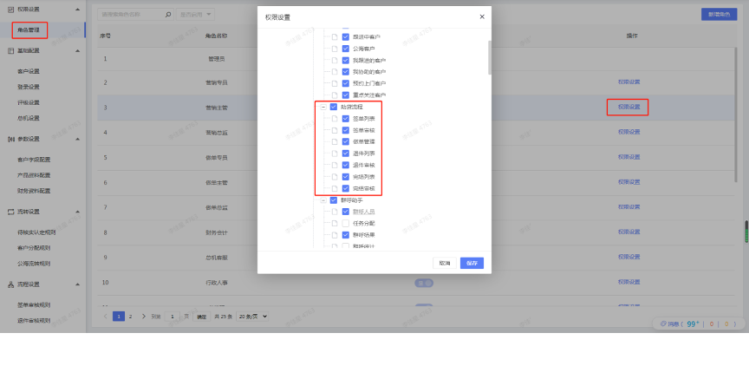Uncheck the 公海客户 checkbox
This screenshot has height=366, width=749.
click(x=346, y=49)
